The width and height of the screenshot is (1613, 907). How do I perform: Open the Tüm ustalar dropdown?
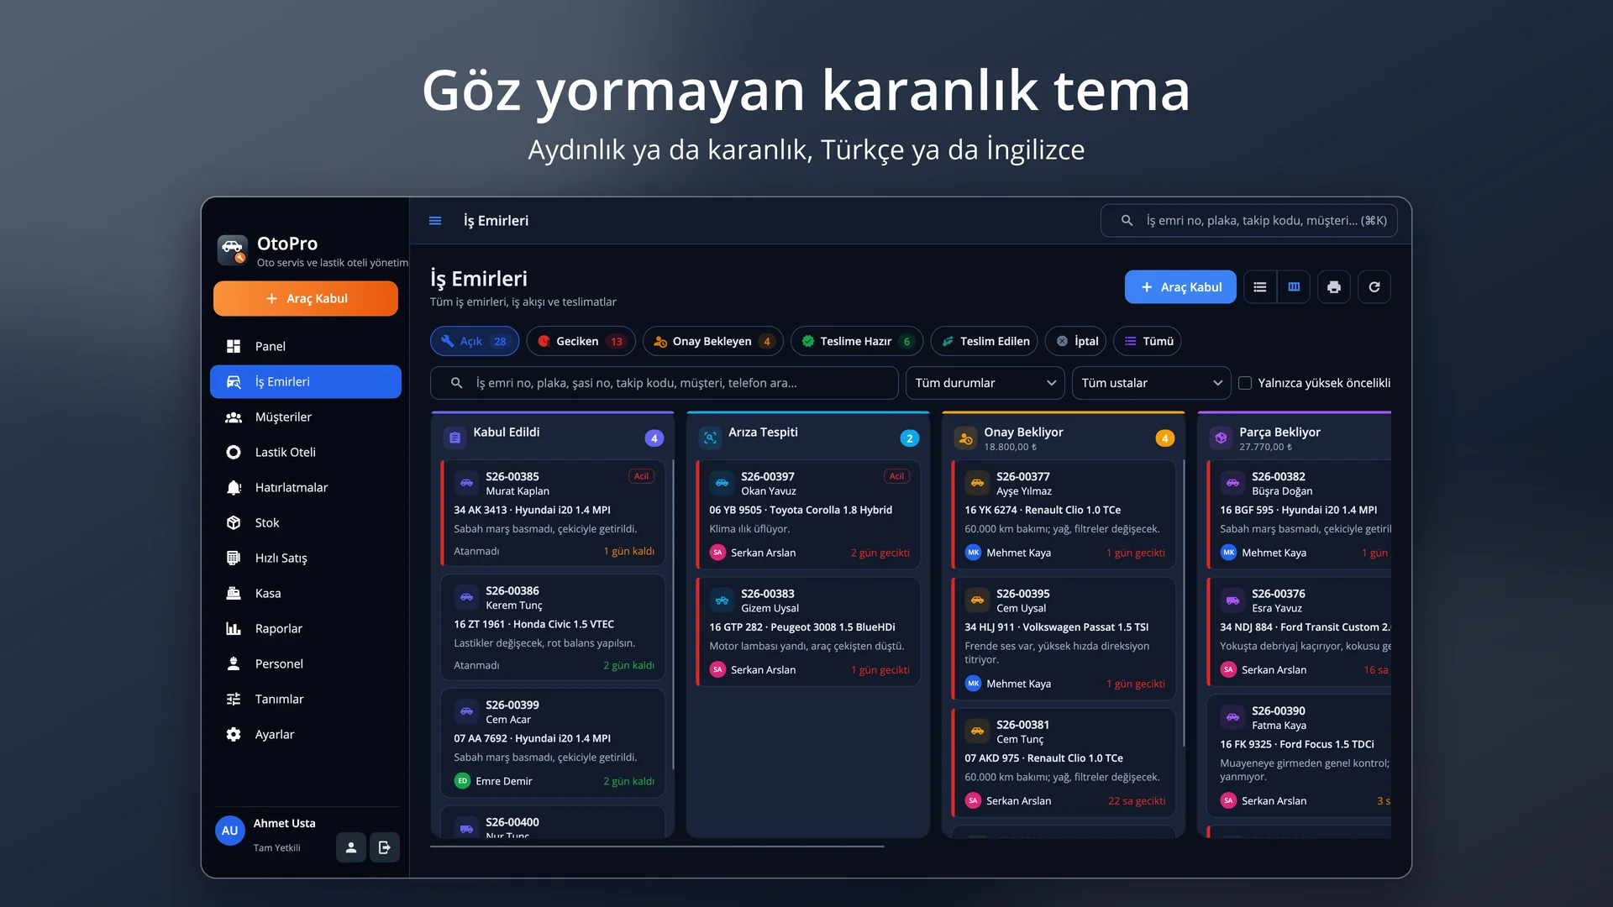tap(1152, 383)
